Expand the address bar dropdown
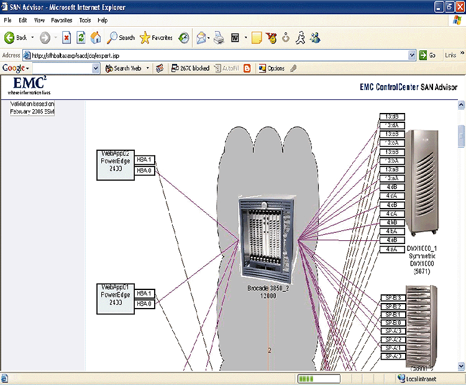 411,55
